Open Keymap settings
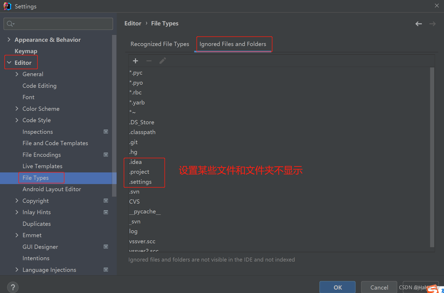Viewport: 444px width, 293px height. [x=26, y=51]
